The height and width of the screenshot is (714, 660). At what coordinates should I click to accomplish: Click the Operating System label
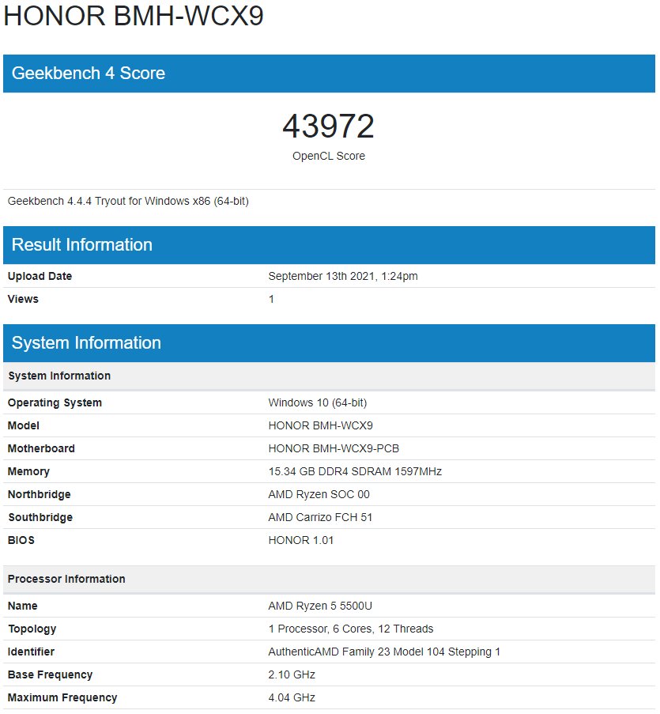click(55, 402)
